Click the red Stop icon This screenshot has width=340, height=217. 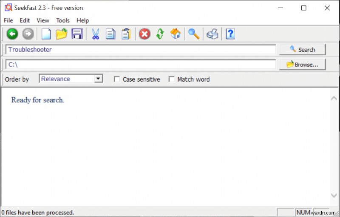click(x=144, y=34)
